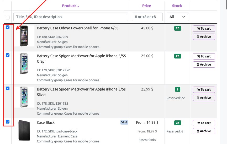Archive the Odoyo Power+Shell battery case
This screenshot has width=227, height=144.
tap(204, 37)
